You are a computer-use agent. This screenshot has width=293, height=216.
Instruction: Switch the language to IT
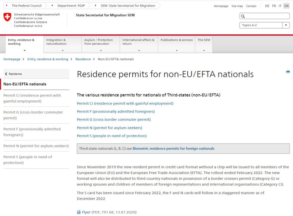280,6
